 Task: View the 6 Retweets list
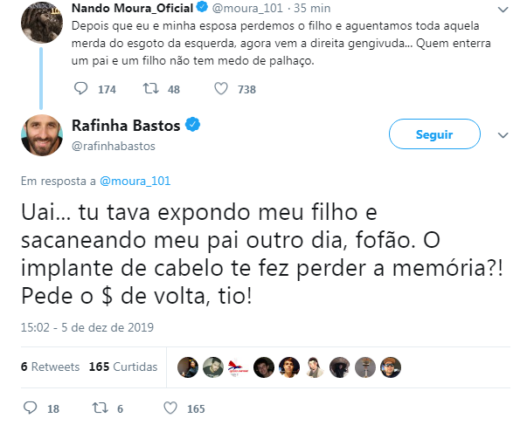coord(49,366)
